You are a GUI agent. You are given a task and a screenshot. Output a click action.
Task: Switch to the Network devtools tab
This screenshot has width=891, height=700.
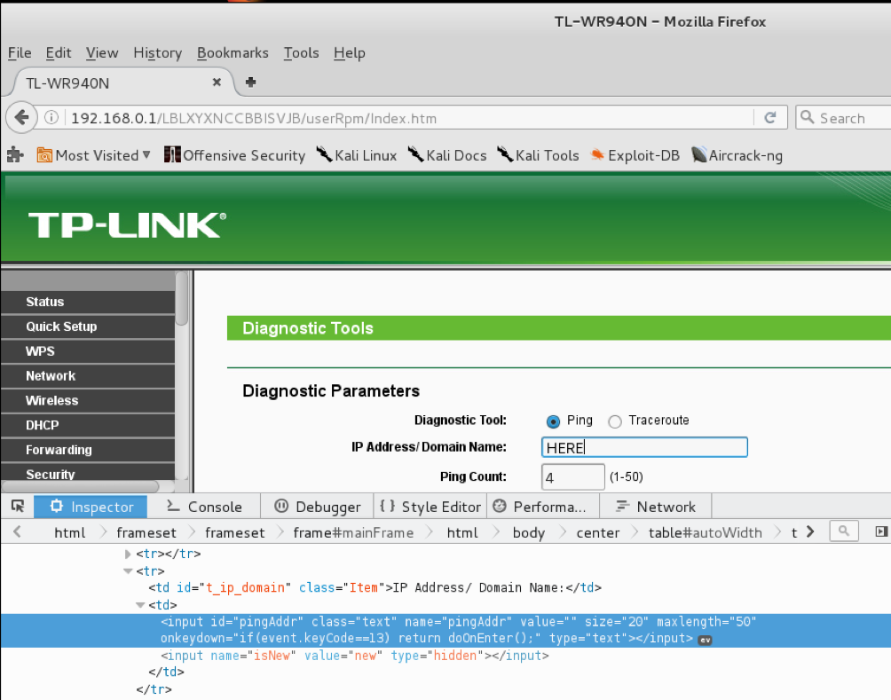pos(656,507)
